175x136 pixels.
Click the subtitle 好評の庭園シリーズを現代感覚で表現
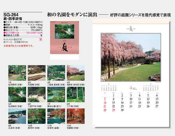coord(140,15)
